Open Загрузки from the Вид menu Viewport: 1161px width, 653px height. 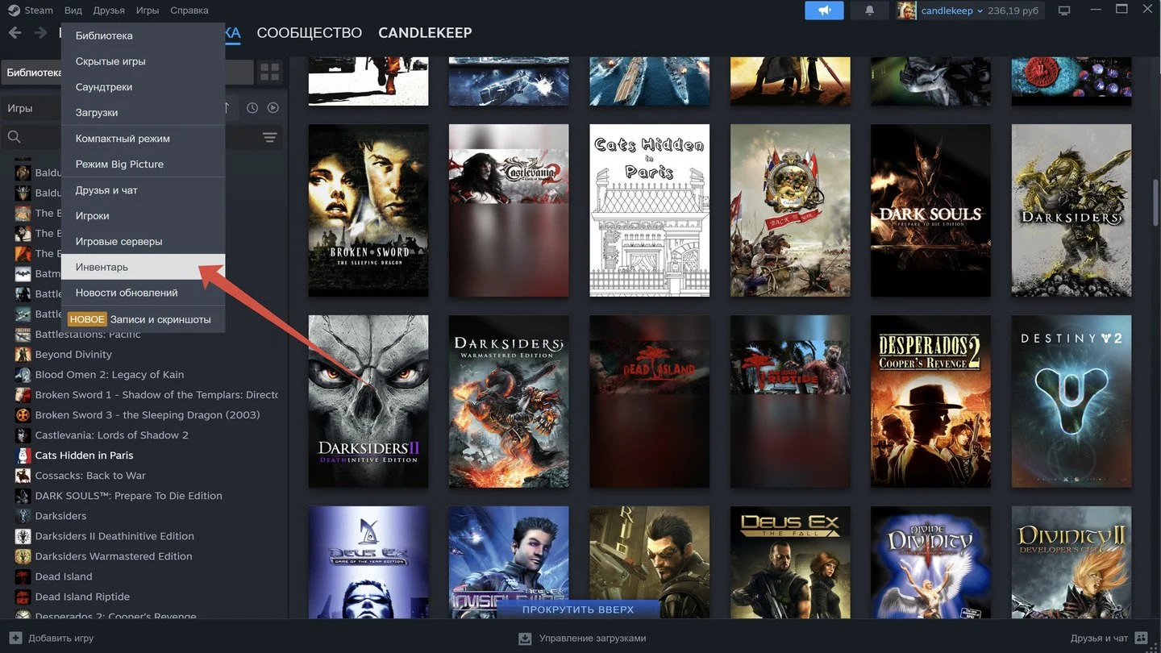(x=143, y=113)
